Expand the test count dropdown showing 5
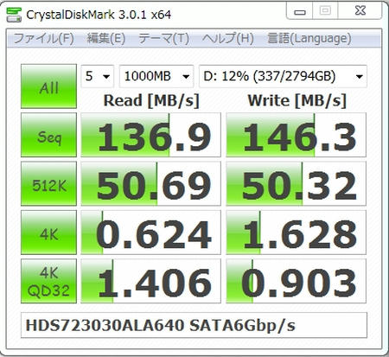The width and height of the screenshot is (389, 357). [98, 76]
